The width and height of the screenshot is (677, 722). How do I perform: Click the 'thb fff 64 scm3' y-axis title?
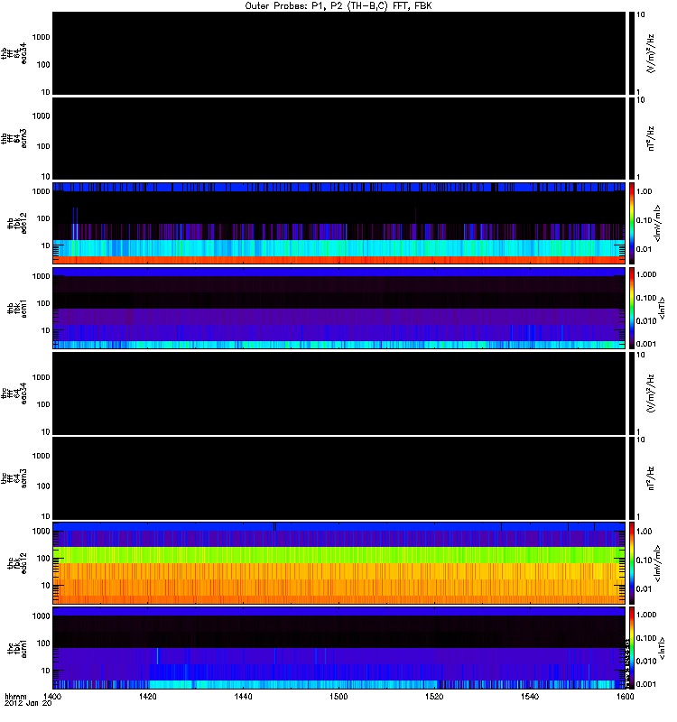point(14,139)
